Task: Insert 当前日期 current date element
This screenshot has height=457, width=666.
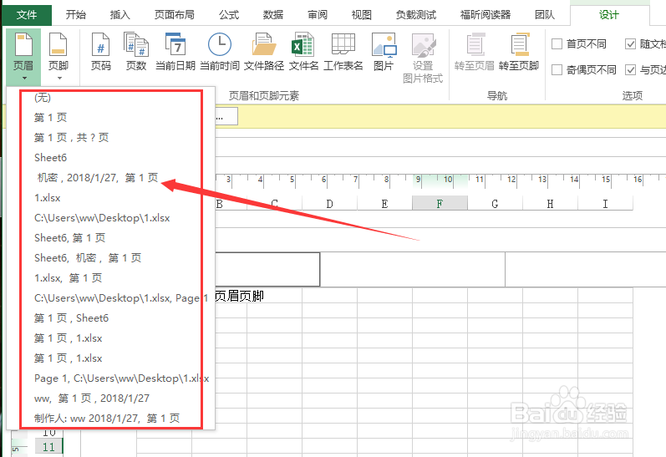Action: (x=175, y=52)
